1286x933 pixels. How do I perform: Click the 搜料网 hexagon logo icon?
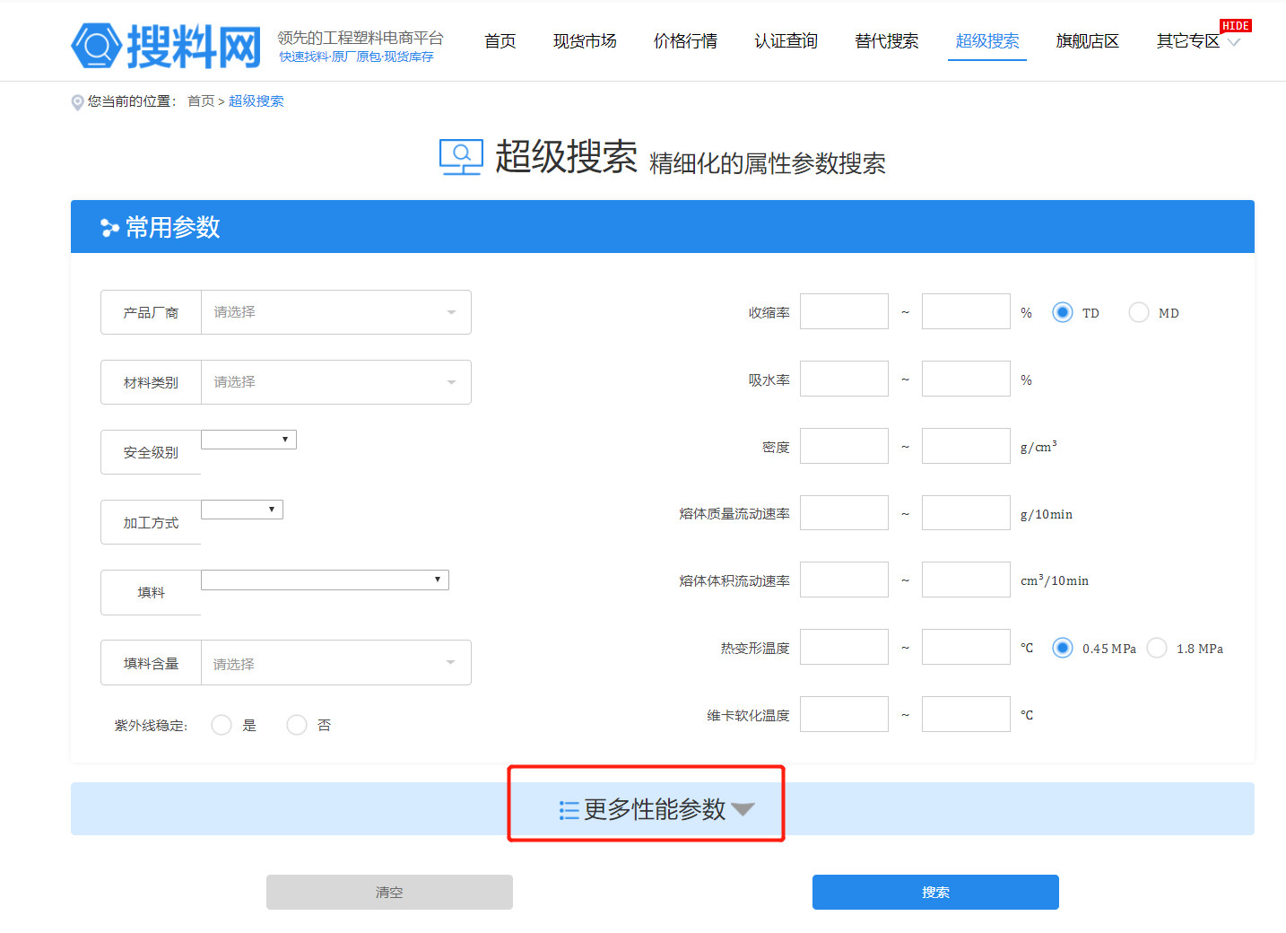[96, 46]
